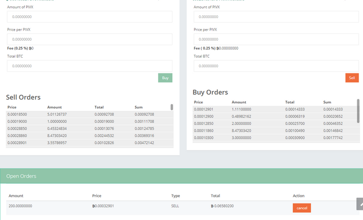This screenshot has width=363, height=220.
Task: Click sell order amount 0.45324834
Action: tap(57, 128)
